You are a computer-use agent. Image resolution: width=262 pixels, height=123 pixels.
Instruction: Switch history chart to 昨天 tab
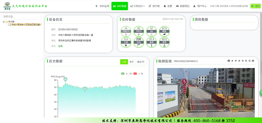[x=132, y=62]
